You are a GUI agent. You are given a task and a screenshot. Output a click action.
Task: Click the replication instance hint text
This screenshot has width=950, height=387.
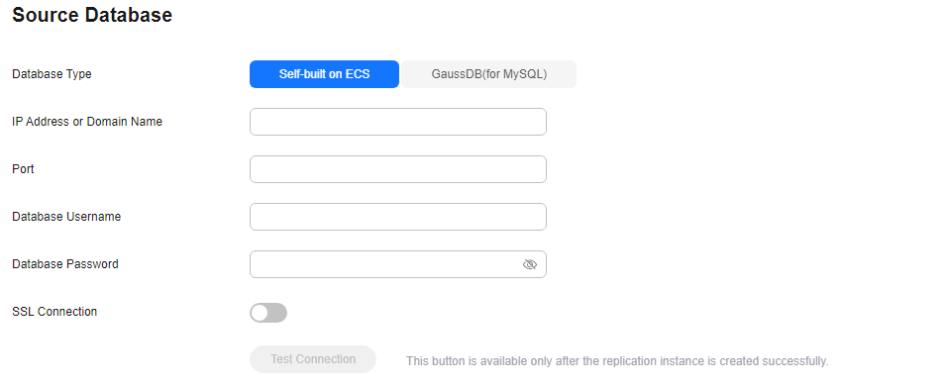coord(617,361)
